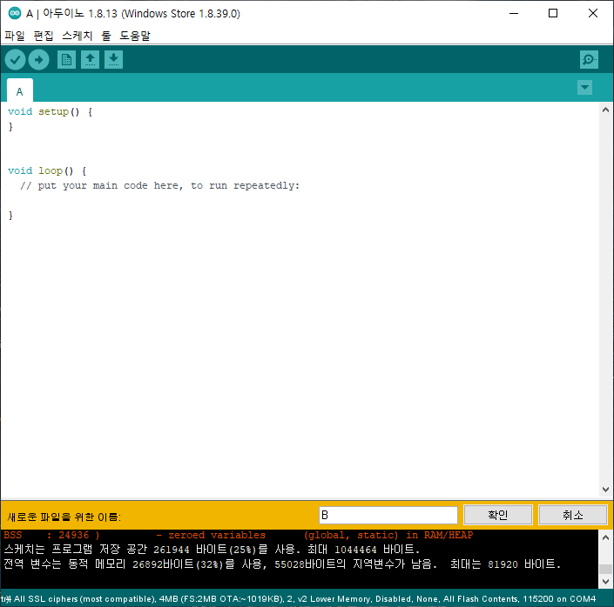614x607 pixels.
Task: Open the 툴 menu
Action: point(106,36)
